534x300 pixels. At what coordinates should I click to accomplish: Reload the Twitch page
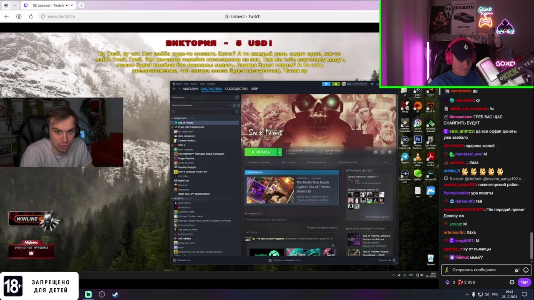click(x=31, y=16)
